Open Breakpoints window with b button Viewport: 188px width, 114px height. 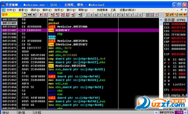[x=127, y=15]
